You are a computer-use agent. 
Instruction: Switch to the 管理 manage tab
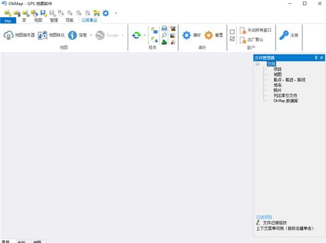click(54, 20)
